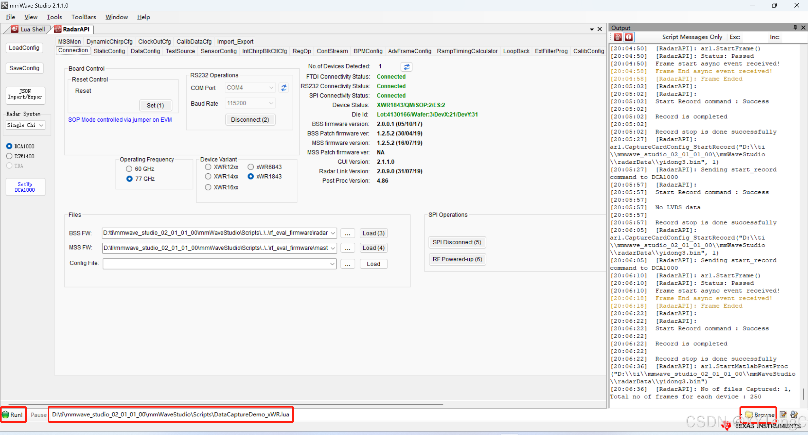
Task: Choose 60 GHz operating frequency
Action: [x=129, y=169]
